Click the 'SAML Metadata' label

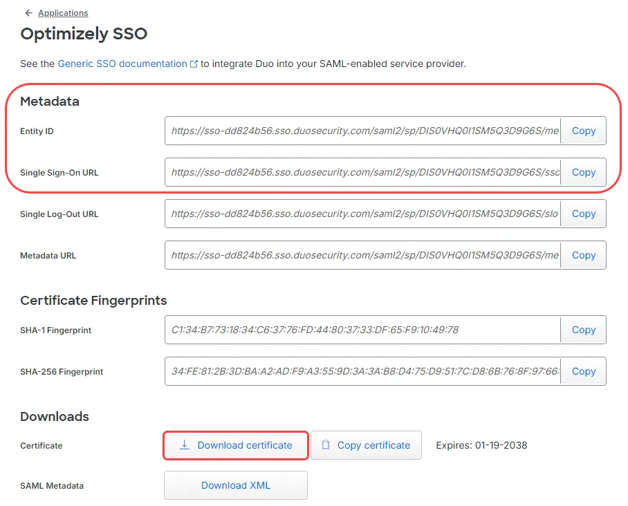pos(52,485)
